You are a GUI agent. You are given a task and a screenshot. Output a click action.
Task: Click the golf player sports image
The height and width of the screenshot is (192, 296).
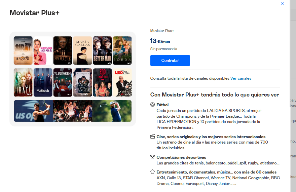(112, 111)
